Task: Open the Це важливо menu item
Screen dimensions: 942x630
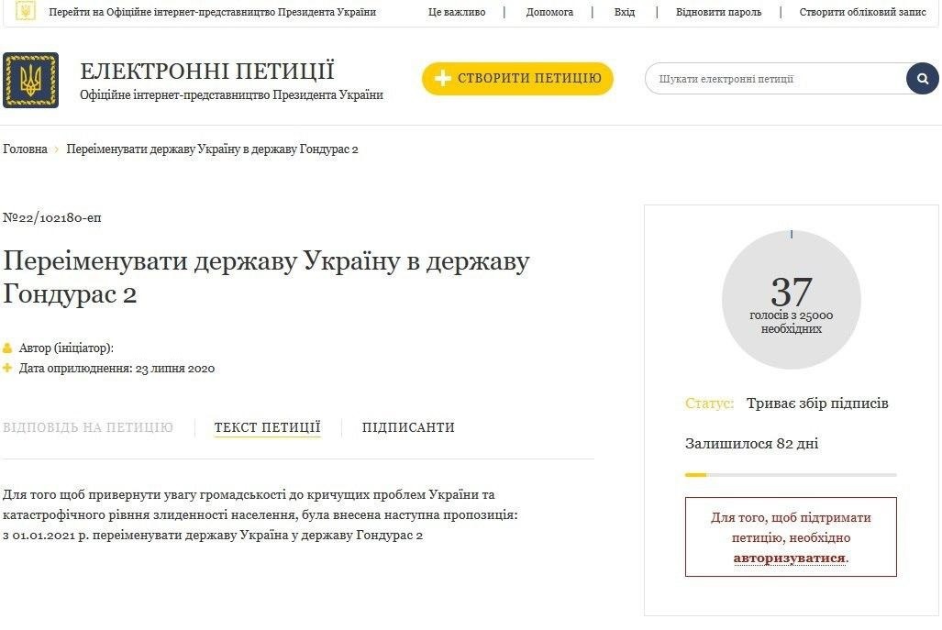Action: tap(457, 12)
